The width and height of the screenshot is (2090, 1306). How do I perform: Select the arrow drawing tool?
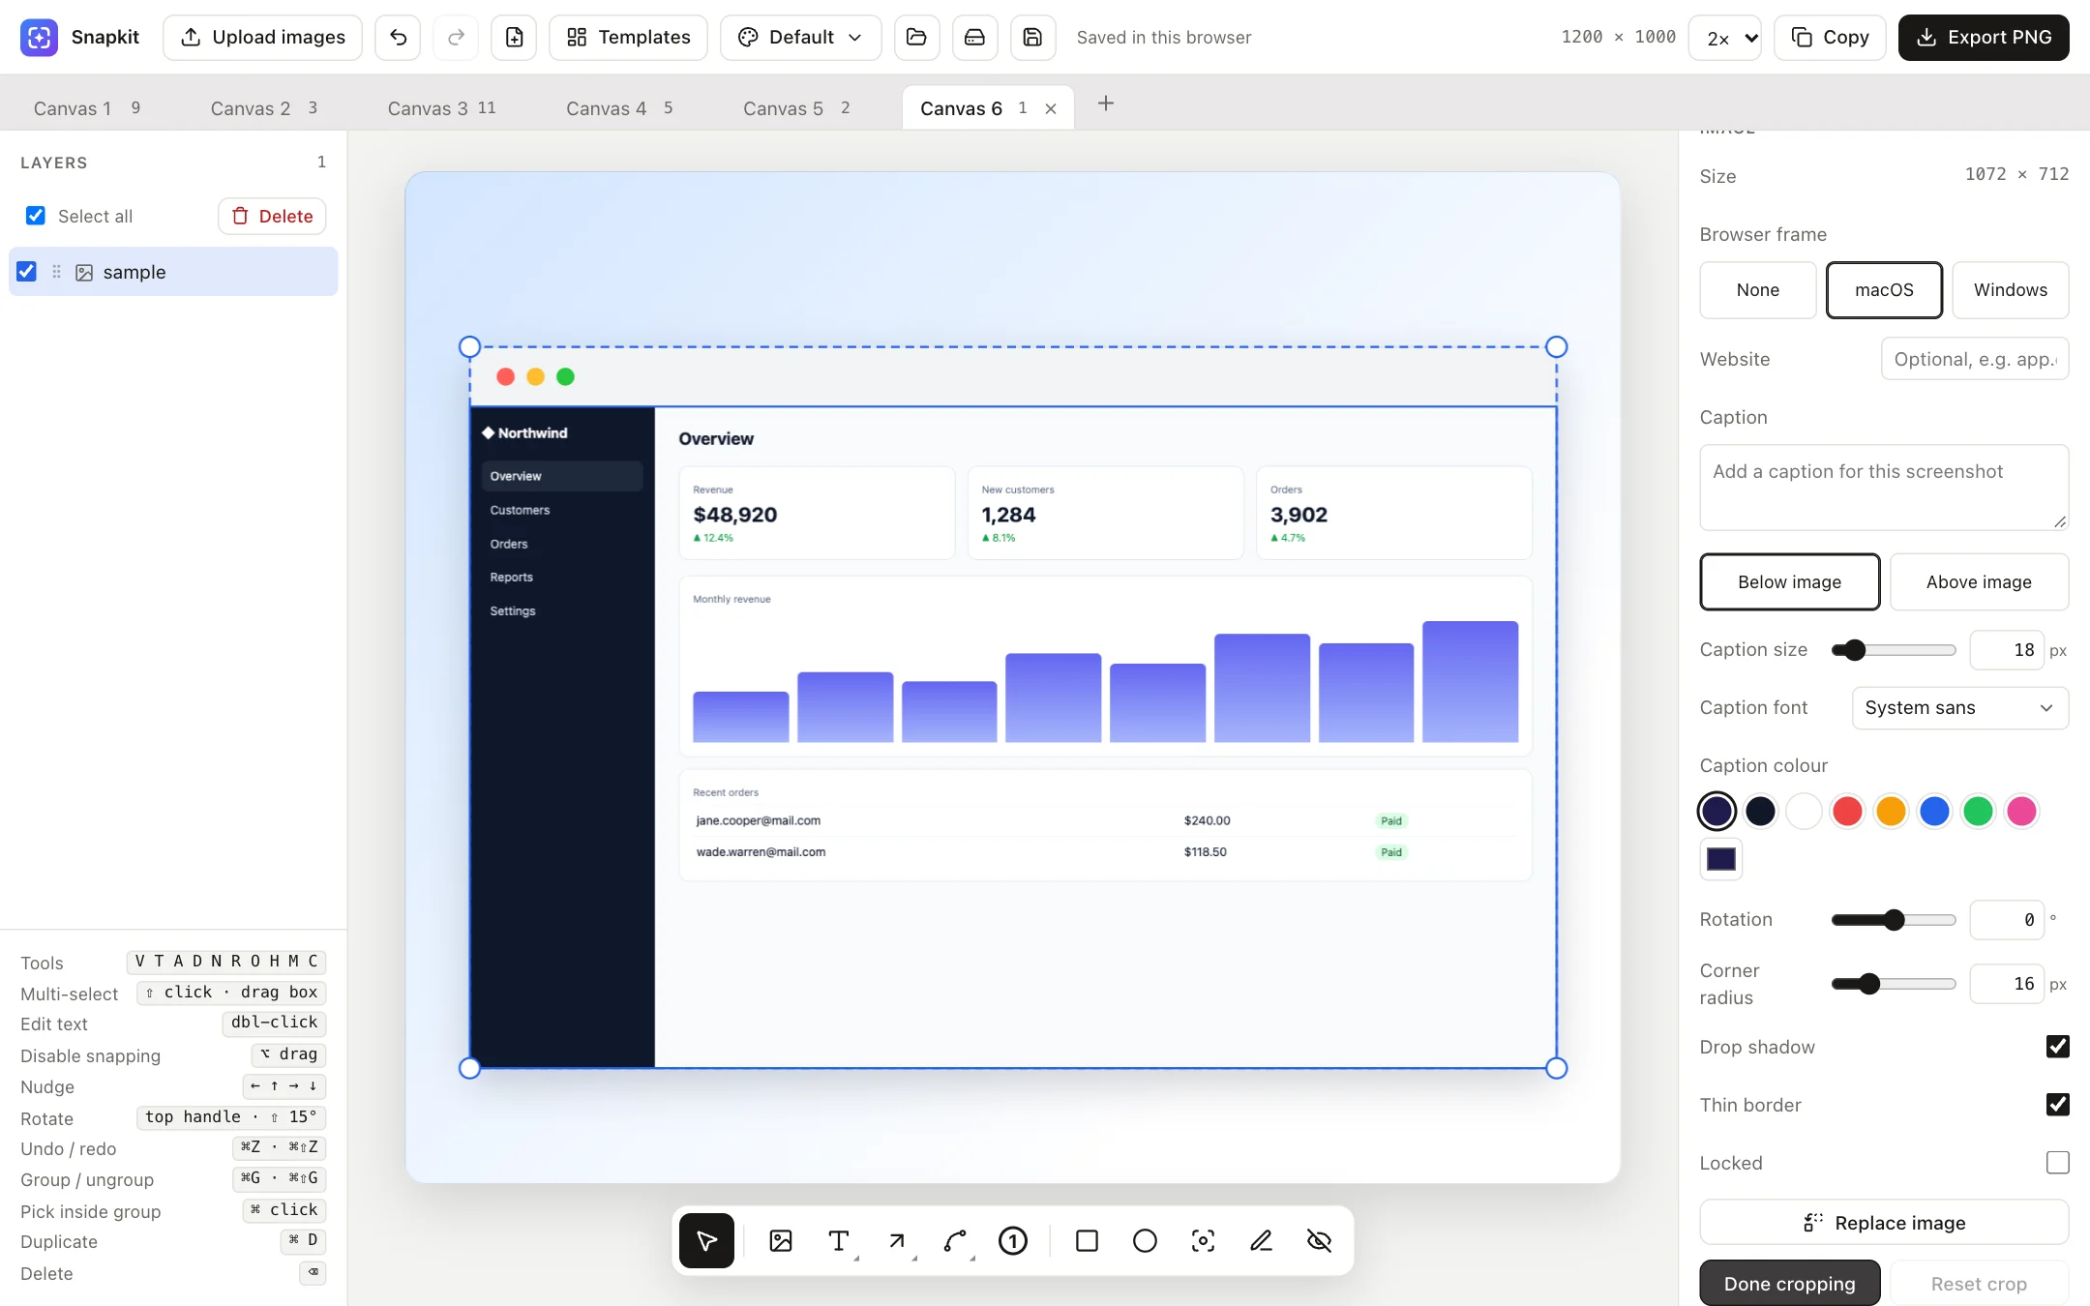(897, 1240)
